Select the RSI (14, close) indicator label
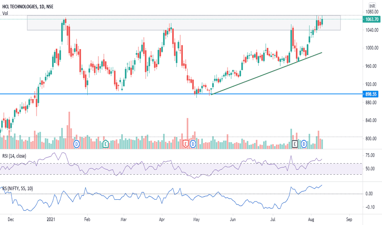 [x=14, y=156]
